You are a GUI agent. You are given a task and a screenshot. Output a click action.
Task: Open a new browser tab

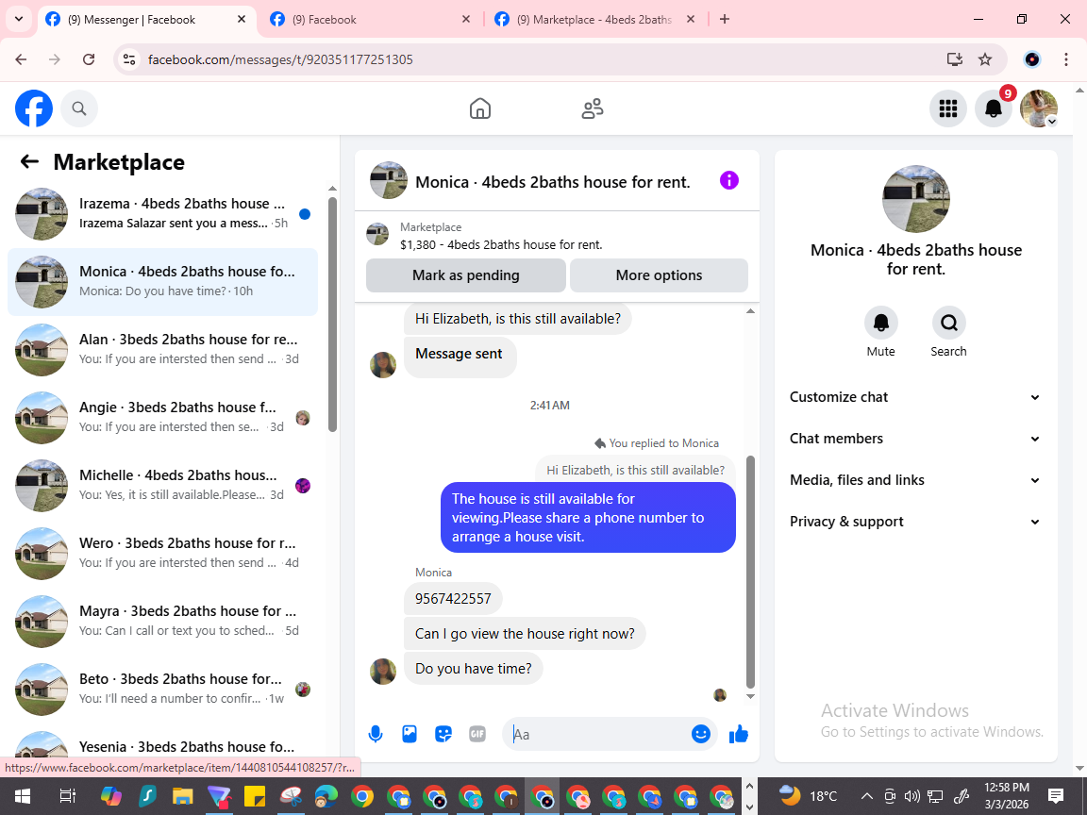725,20
